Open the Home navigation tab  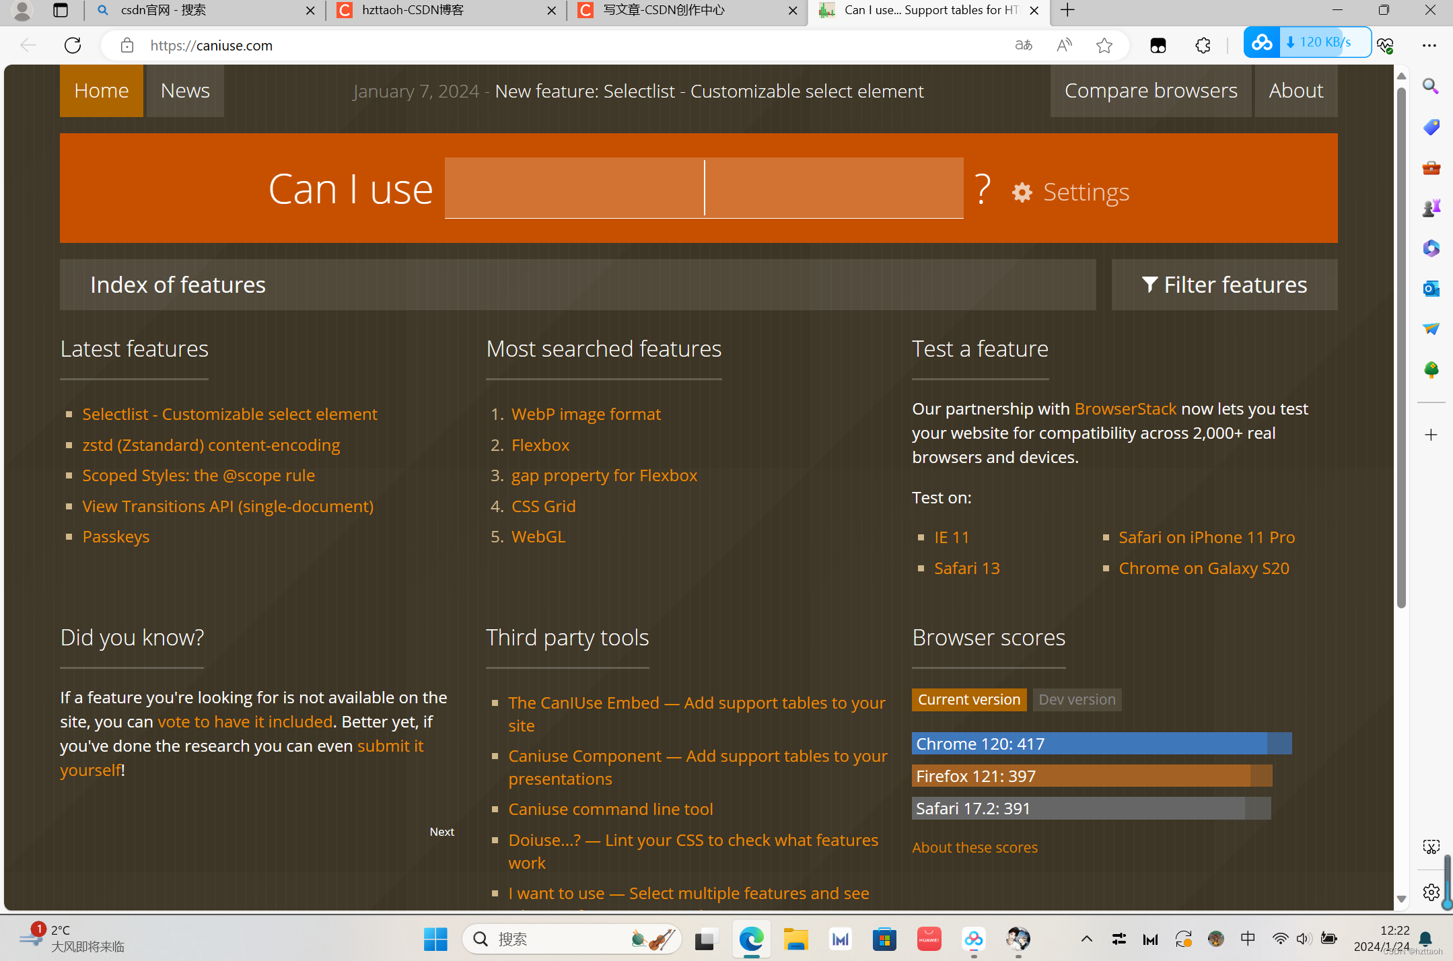coord(102,91)
